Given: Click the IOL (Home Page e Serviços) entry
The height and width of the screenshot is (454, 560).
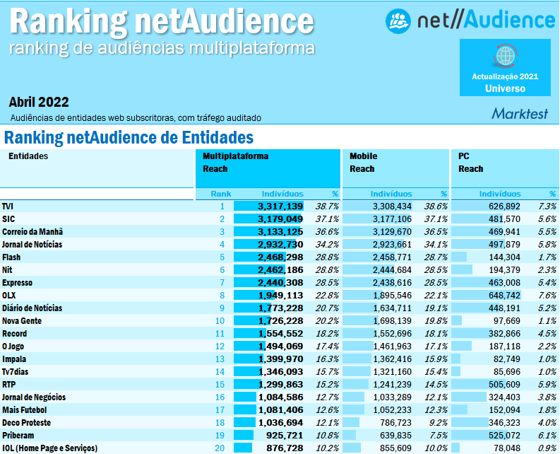Looking at the screenshot, I should click(x=49, y=448).
